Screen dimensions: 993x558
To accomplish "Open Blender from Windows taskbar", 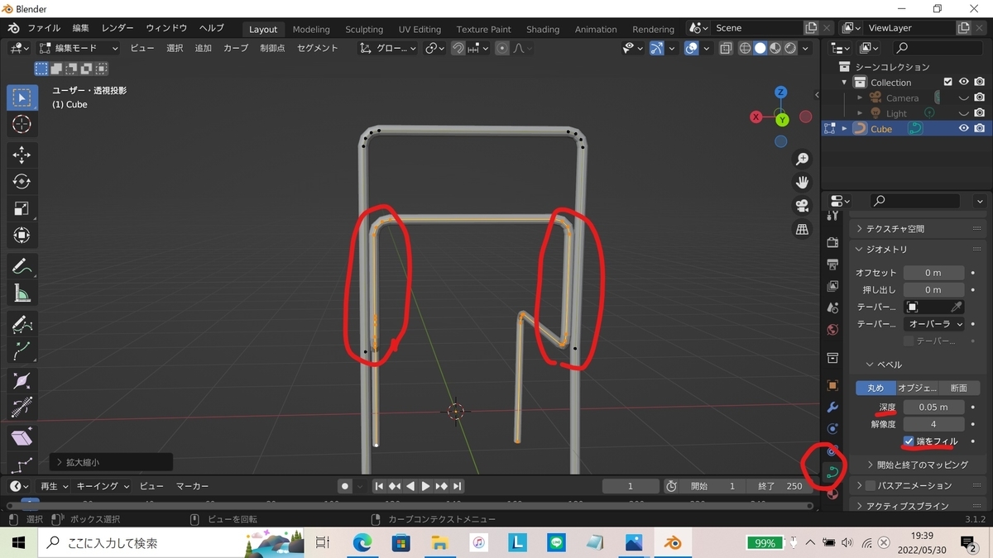I will (673, 543).
